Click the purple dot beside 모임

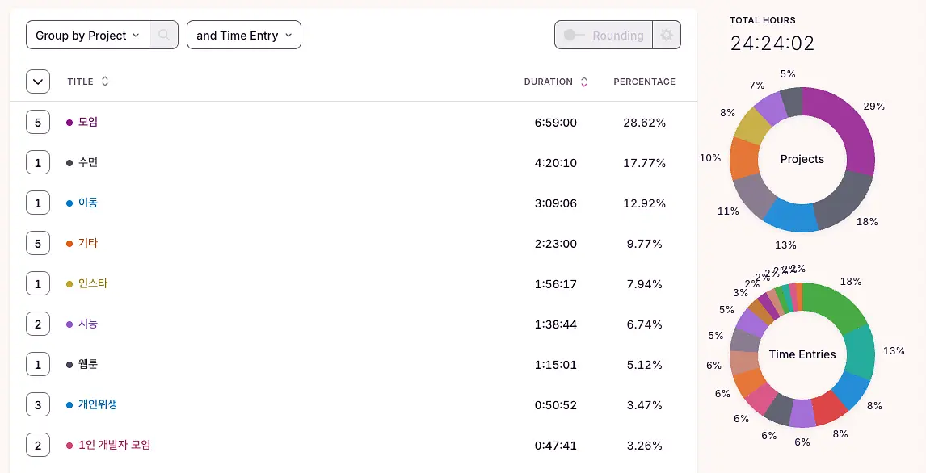tap(69, 123)
